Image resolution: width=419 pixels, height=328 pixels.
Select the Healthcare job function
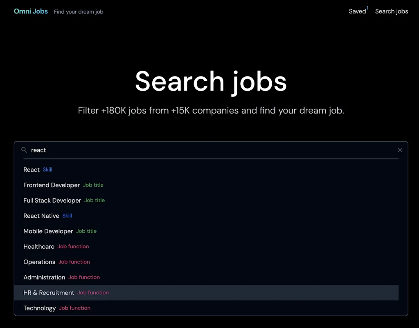[x=39, y=246]
